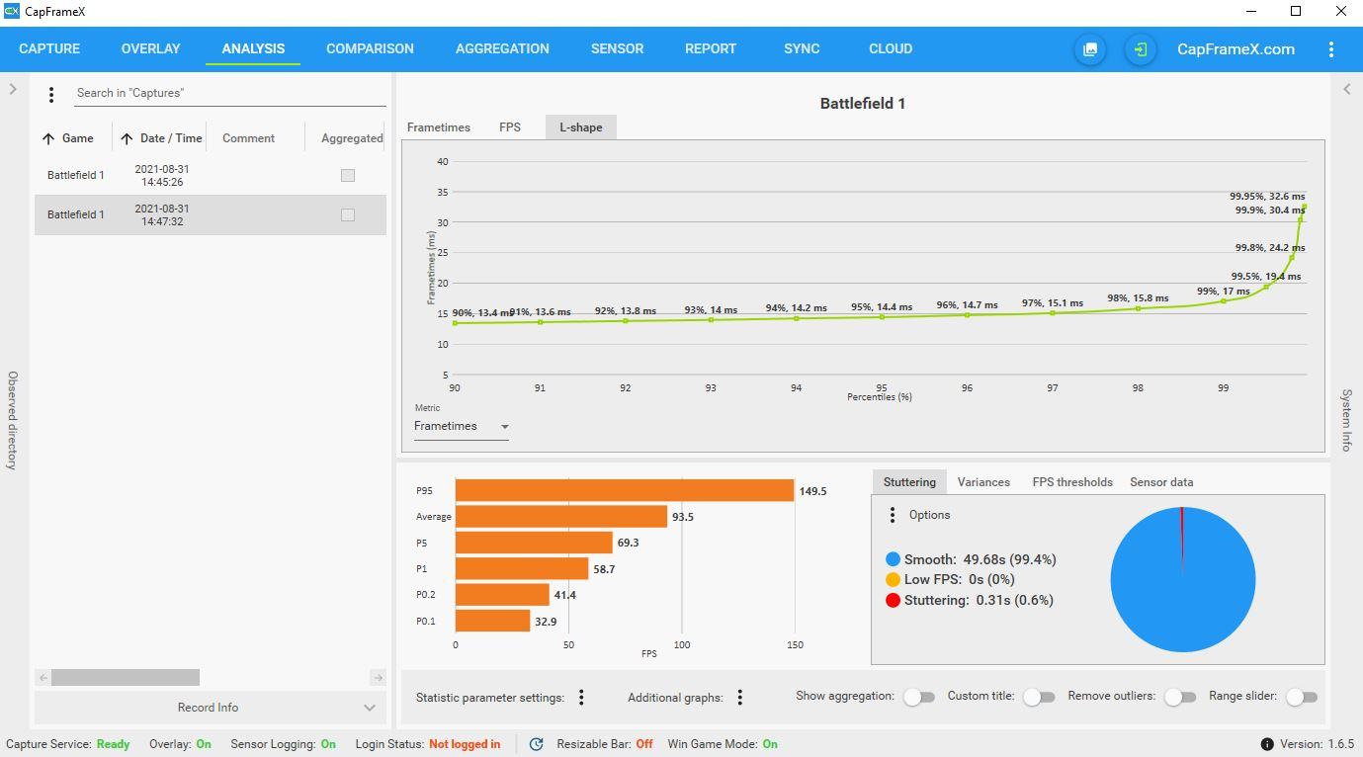Open the SENSOR tab
This screenshot has width=1363, height=757.
click(617, 48)
